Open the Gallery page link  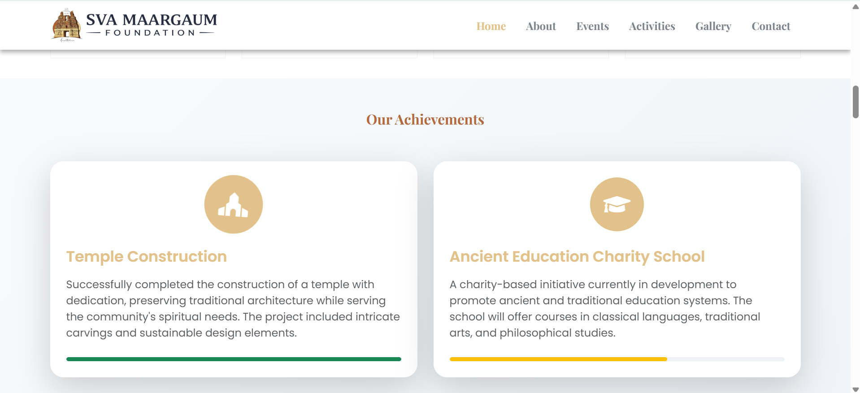click(713, 26)
